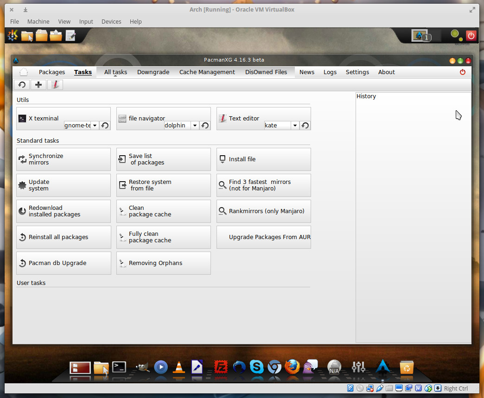Launch Thunderbird from the dock

click(239, 367)
